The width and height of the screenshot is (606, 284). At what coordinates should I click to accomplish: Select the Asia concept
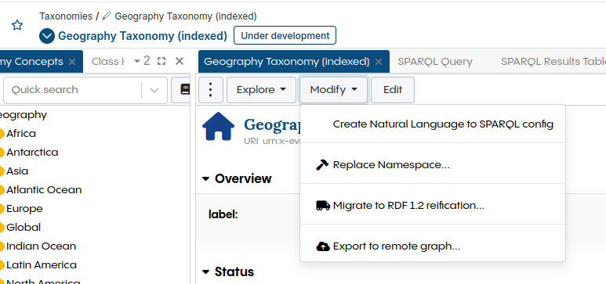17,171
